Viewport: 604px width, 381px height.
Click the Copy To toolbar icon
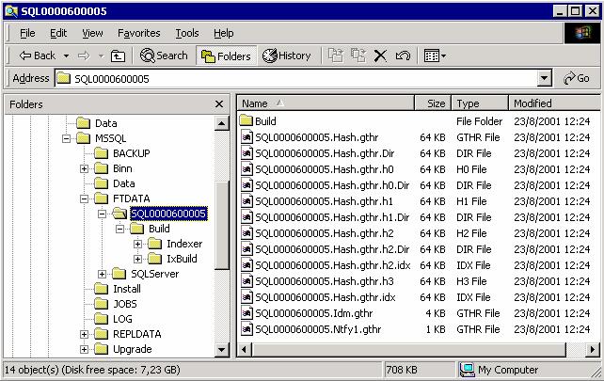click(358, 56)
